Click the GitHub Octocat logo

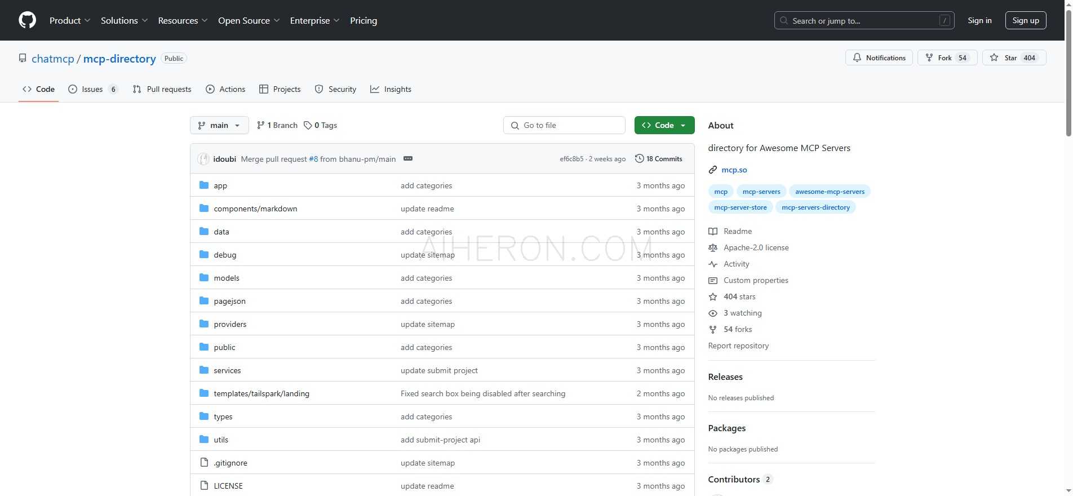[27, 20]
